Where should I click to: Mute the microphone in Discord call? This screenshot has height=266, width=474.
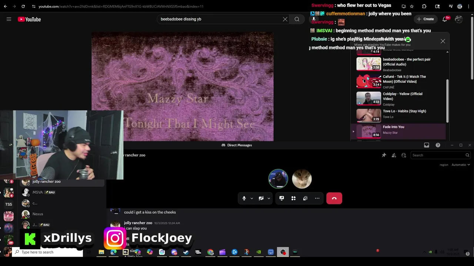tap(244, 198)
